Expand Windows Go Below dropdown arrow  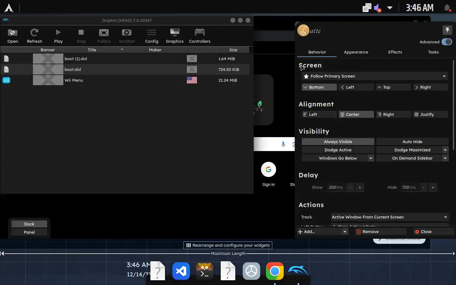[371, 158]
